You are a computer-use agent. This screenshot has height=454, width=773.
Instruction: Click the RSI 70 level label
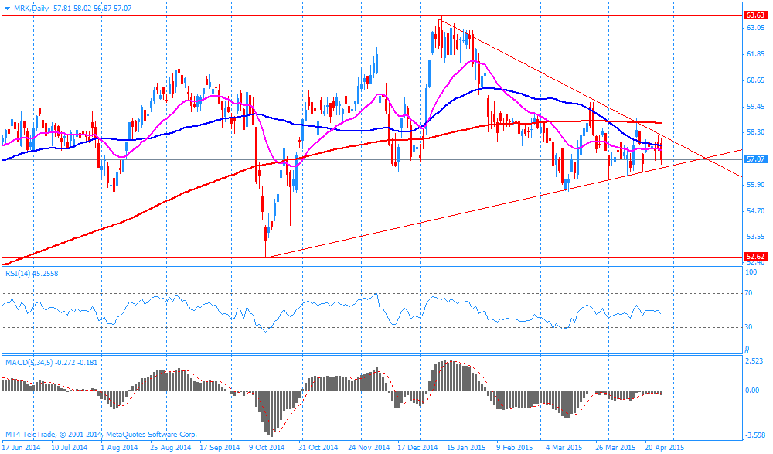coord(749,293)
